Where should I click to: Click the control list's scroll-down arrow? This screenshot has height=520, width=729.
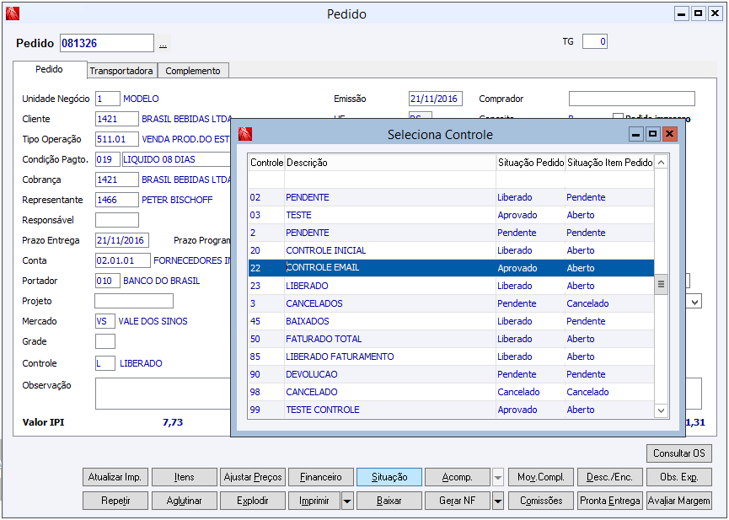point(662,410)
